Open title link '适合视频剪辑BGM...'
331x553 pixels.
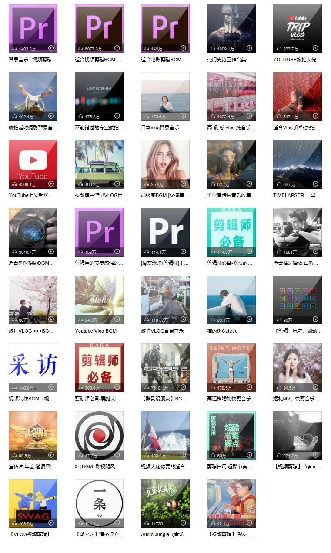97,60
